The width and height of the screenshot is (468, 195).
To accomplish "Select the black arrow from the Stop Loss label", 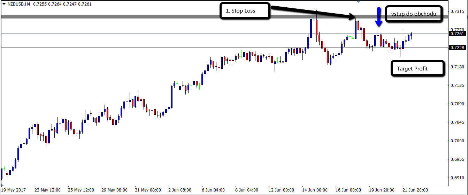I will click(313, 13).
